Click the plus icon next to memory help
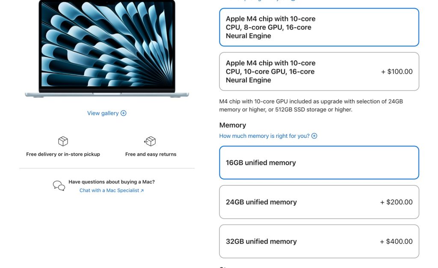The width and height of the screenshot is (438, 268). pos(314,136)
